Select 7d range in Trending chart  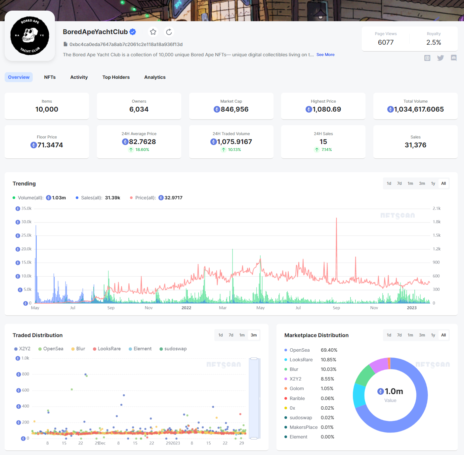400,183
